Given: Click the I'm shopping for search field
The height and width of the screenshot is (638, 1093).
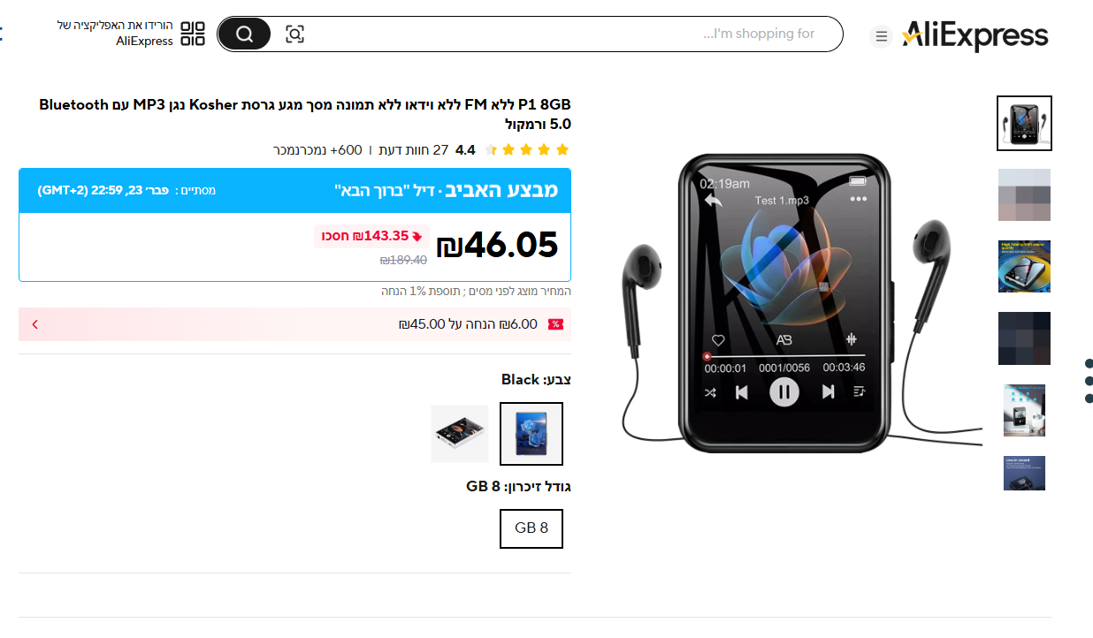Looking at the screenshot, I should (x=566, y=34).
